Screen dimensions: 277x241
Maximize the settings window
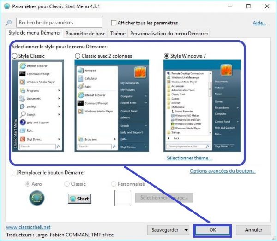coord(248,6)
